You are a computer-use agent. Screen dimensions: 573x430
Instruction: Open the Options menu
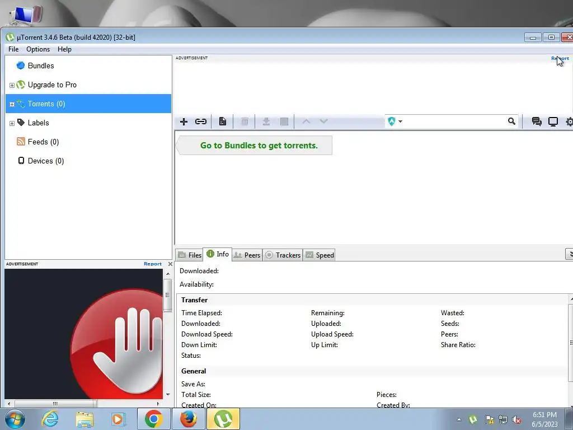pyautogui.click(x=38, y=49)
